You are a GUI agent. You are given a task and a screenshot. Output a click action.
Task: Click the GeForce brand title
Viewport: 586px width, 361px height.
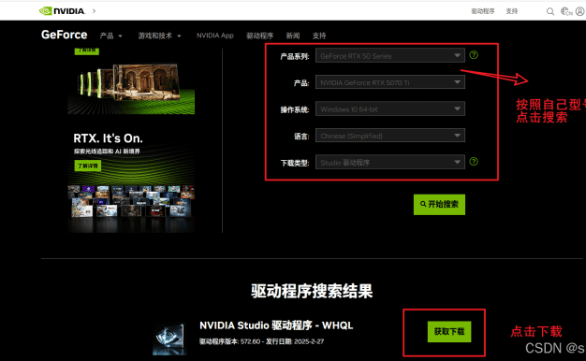click(65, 35)
